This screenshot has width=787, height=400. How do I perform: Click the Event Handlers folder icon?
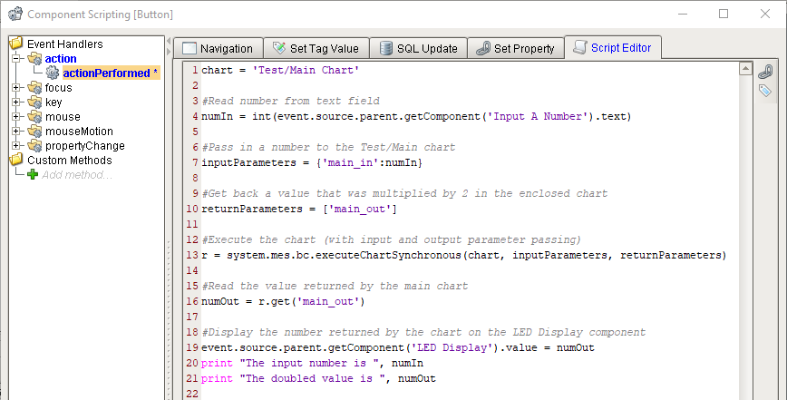(16, 44)
